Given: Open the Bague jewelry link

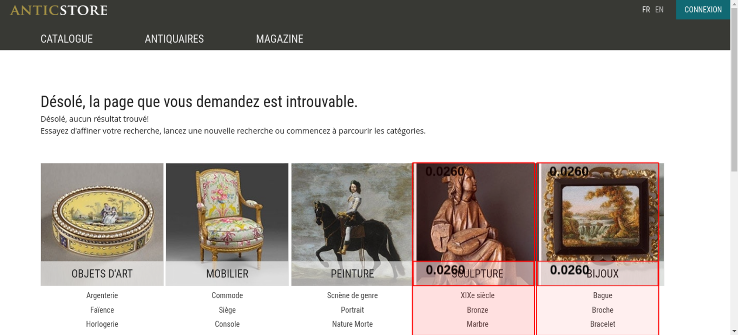Looking at the screenshot, I should tap(603, 296).
